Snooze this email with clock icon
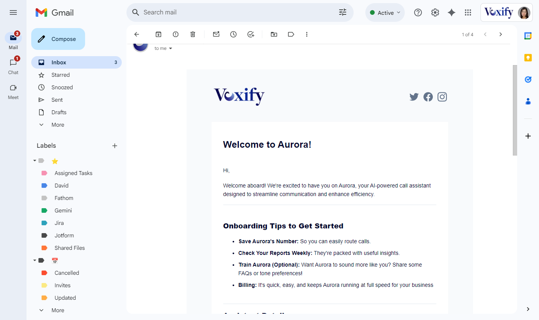The height and width of the screenshot is (320, 539). [233, 34]
